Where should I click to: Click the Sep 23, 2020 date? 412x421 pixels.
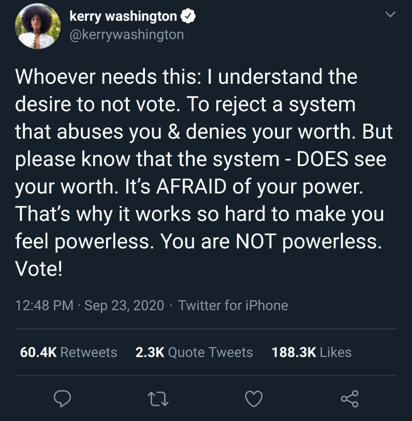click(x=124, y=306)
